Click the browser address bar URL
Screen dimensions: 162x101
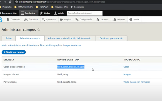[x=62, y=2]
